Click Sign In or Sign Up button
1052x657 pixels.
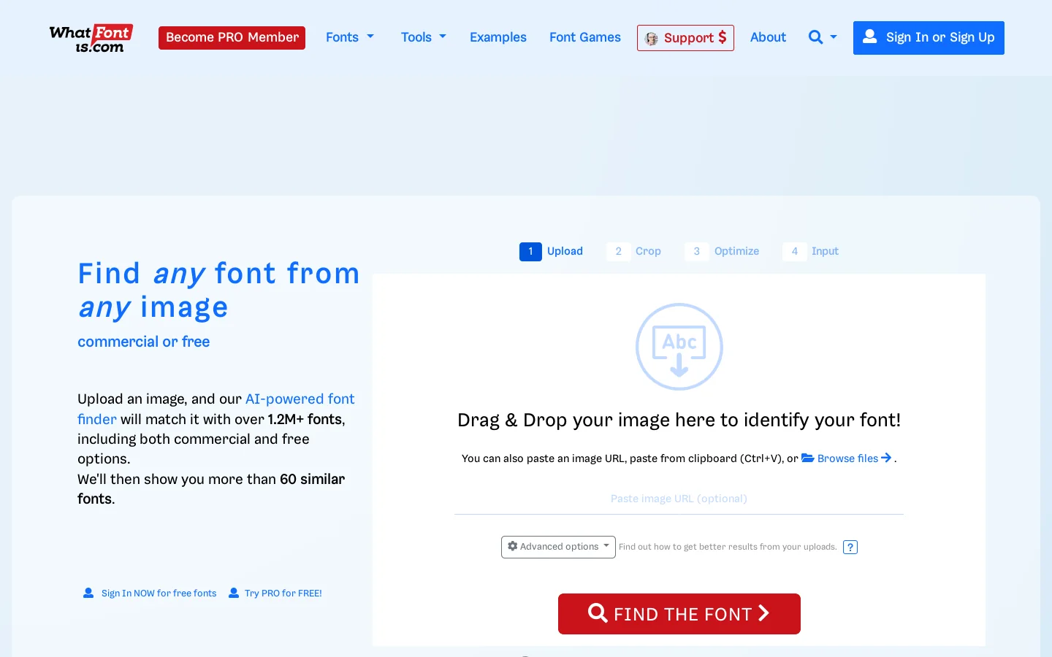(929, 37)
